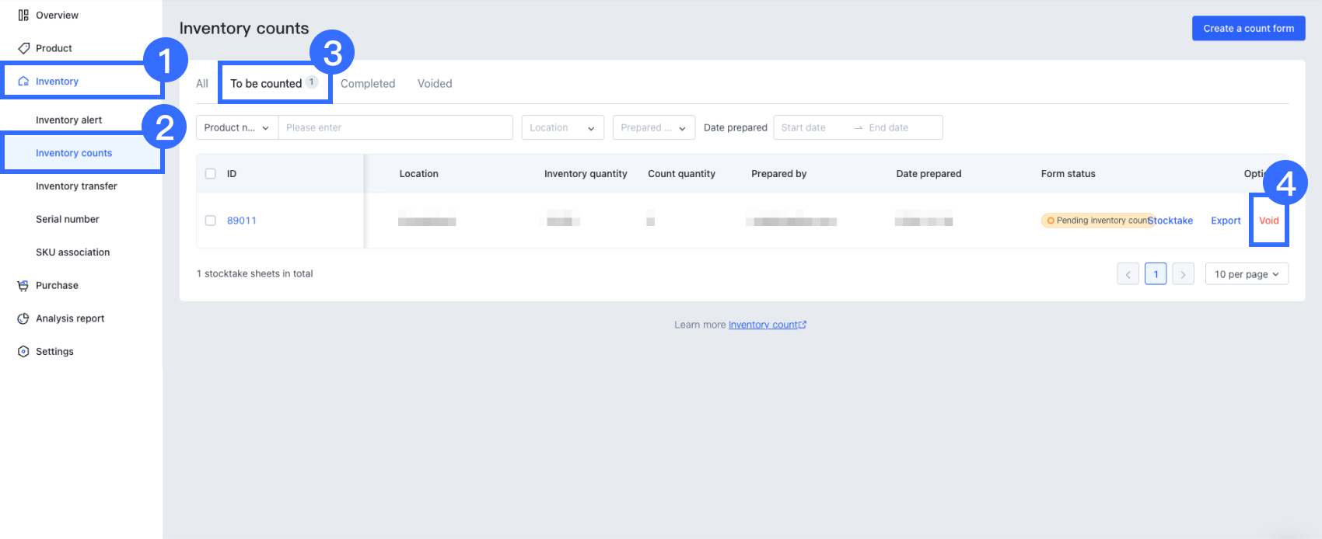Go to previous page arrow
This screenshot has height=539, width=1322.
point(1128,274)
